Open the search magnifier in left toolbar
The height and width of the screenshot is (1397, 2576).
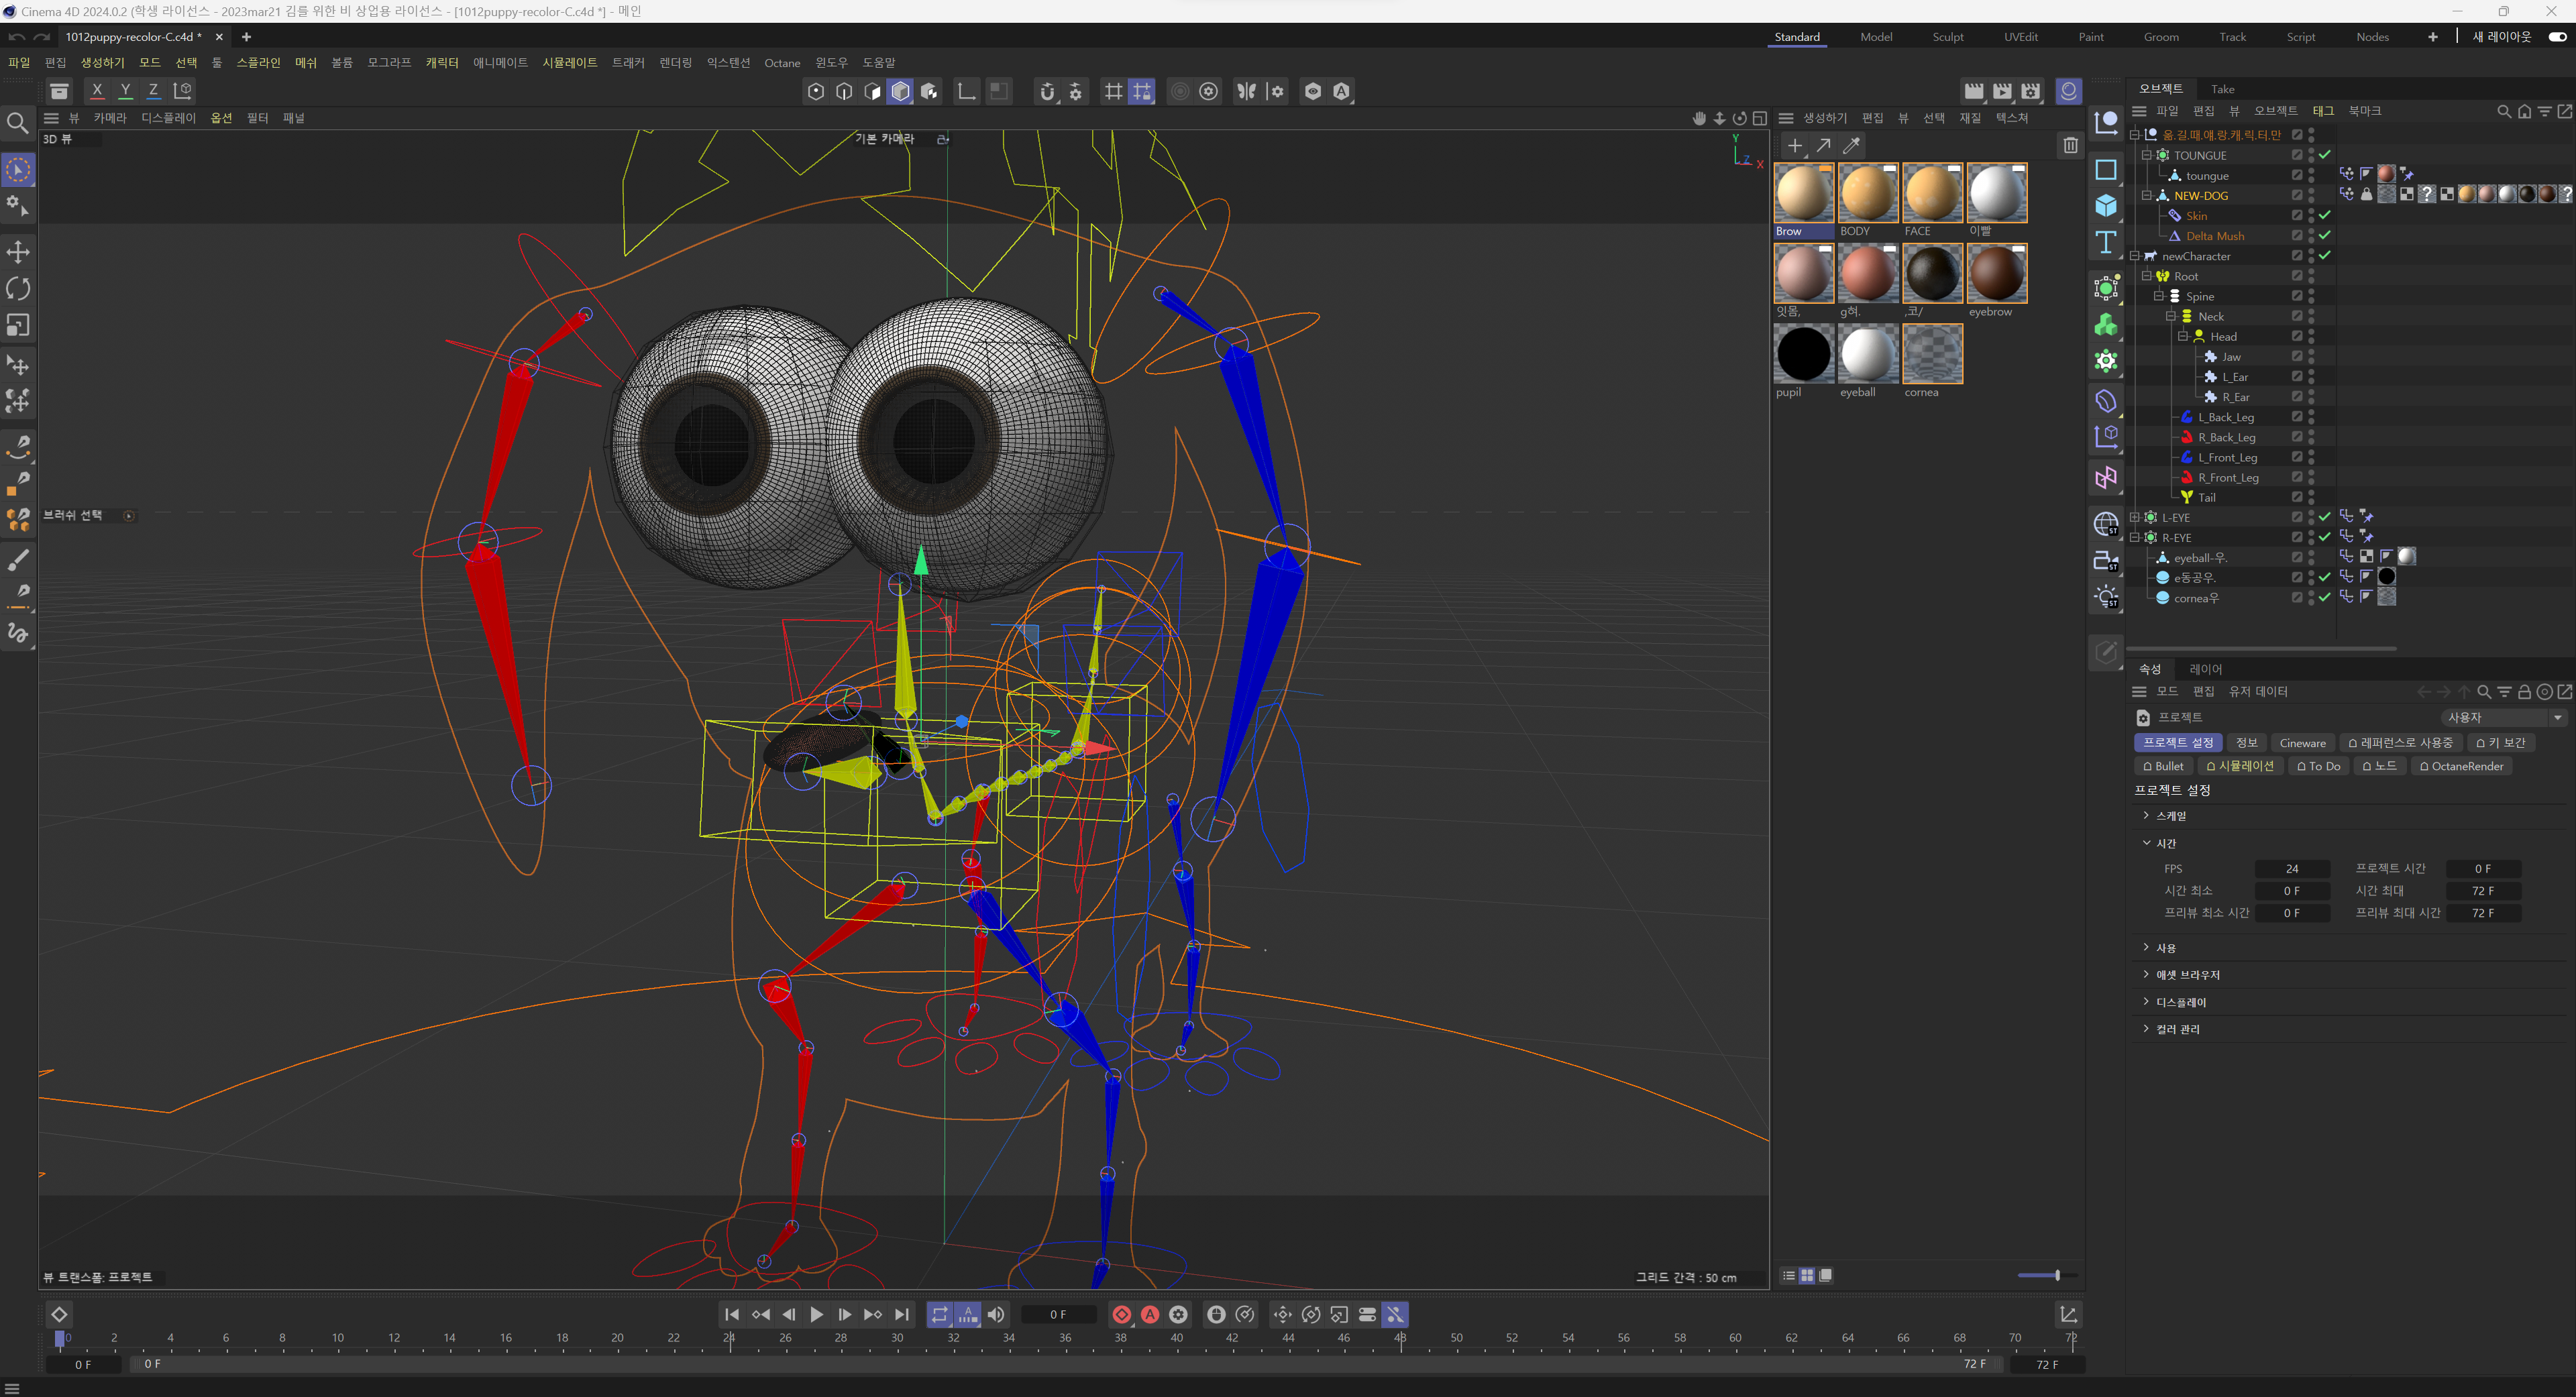pos(18,123)
